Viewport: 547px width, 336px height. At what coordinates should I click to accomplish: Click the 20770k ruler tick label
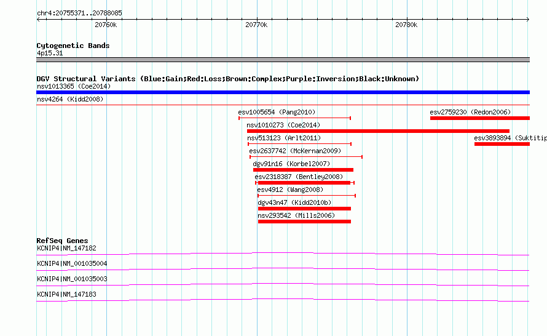tap(256, 25)
